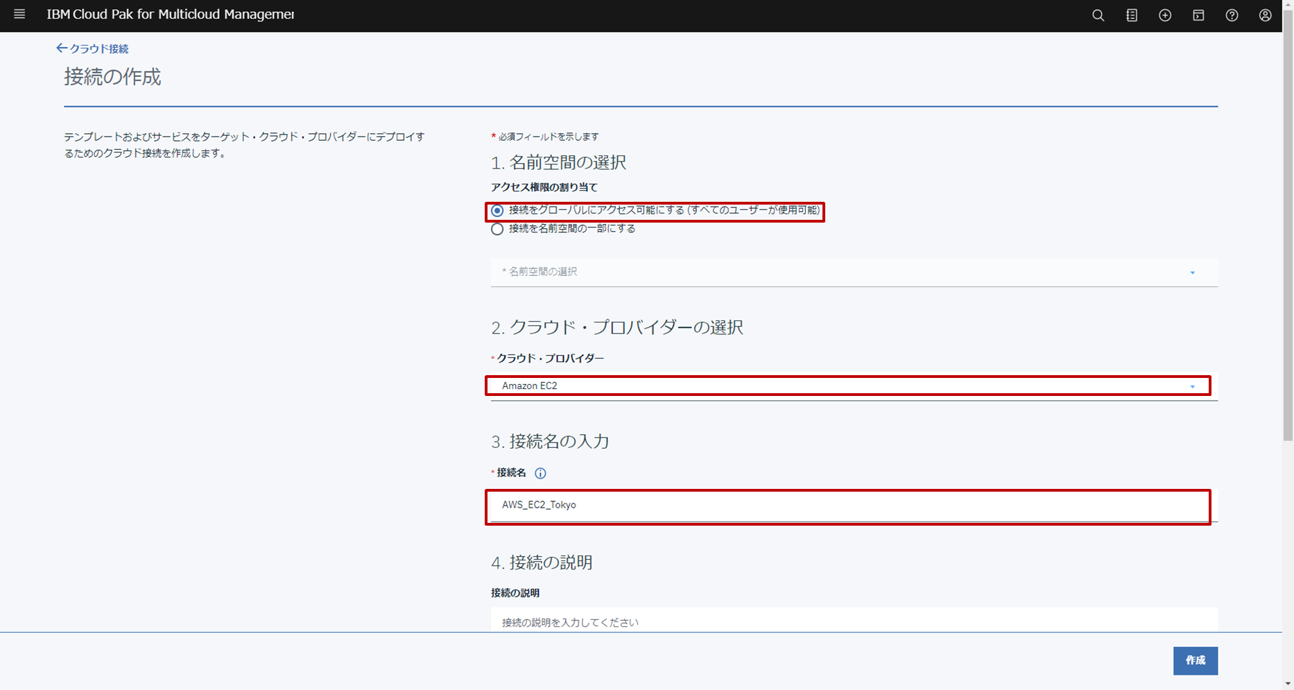Open the terminal window icon in header
Image resolution: width=1294 pixels, height=690 pixels.
[1198, 15]
